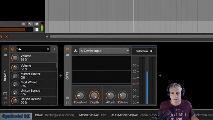Click DUNE 3 modulator routing icon
The height and width of the screenshot is (120, 213).
pyautogui.click(x=5, y=103)
